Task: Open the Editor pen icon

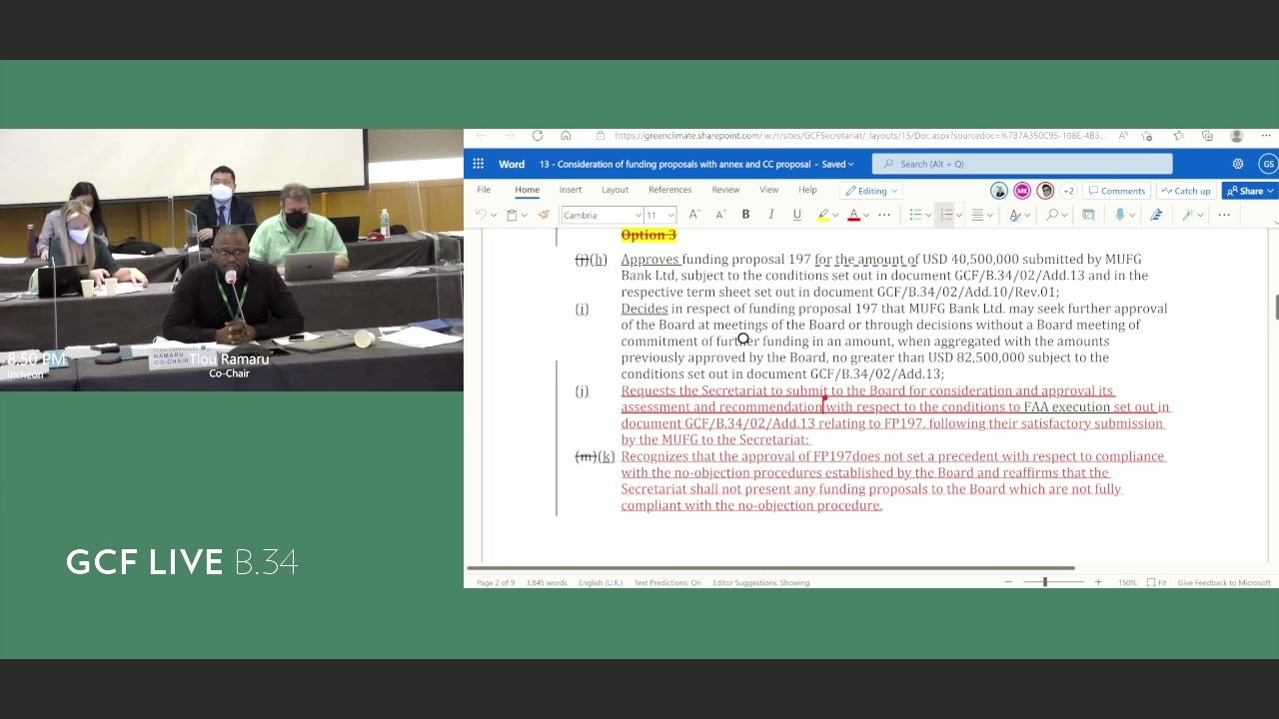Action: pos(1156,215)
